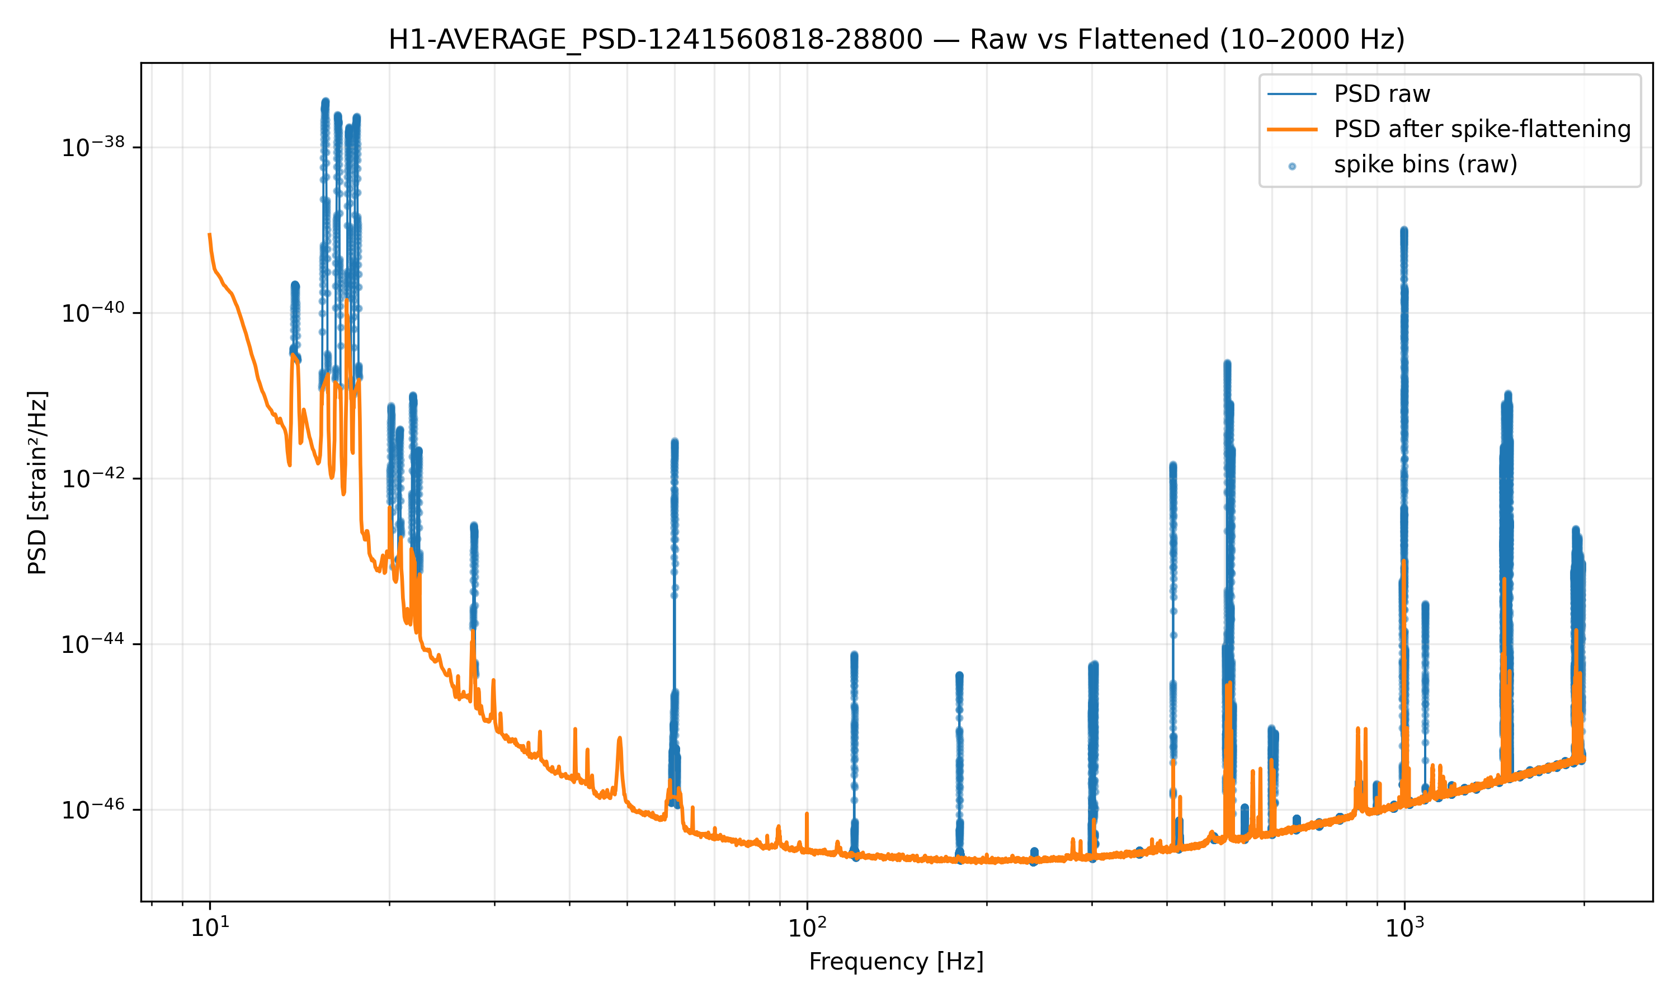Image resolution: width=1678 pixels, height=1007 pixels.
Task: Click the blue 'PSD raw' legend line
Action: 1292,93
